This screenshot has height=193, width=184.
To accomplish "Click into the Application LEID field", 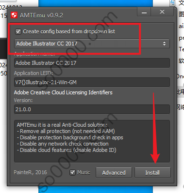I will pyautogui.click(x=92, y=82).
